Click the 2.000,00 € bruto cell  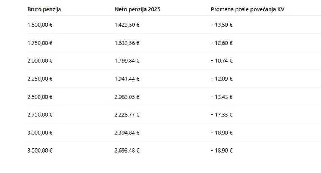coord(40,61)
